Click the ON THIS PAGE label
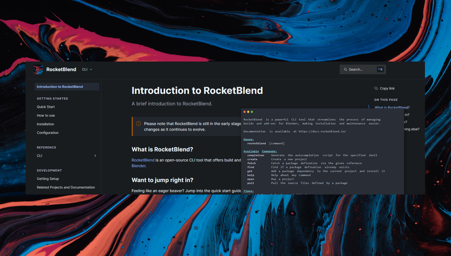The height and width of the screenshot is (256, 451). (386, 100)
